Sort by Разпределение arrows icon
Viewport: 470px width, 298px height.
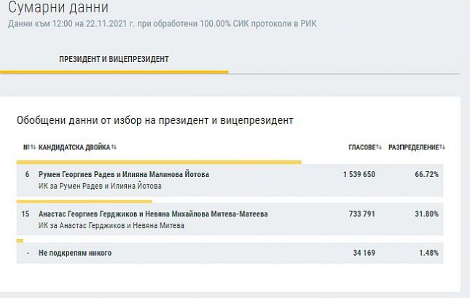(442, 147)
